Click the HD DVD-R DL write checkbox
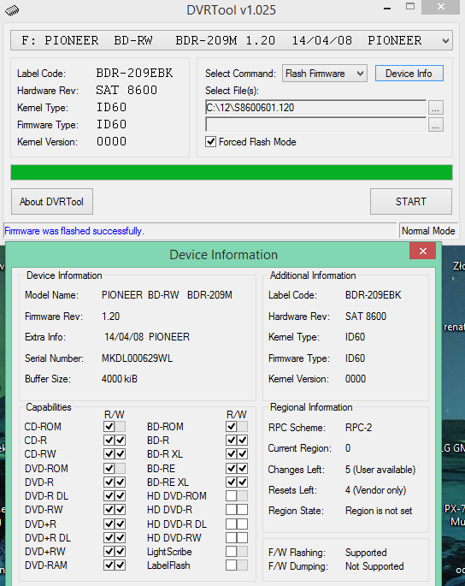This screenshot has width=465, height=586. pyautogui.click(x=243, y=524)
